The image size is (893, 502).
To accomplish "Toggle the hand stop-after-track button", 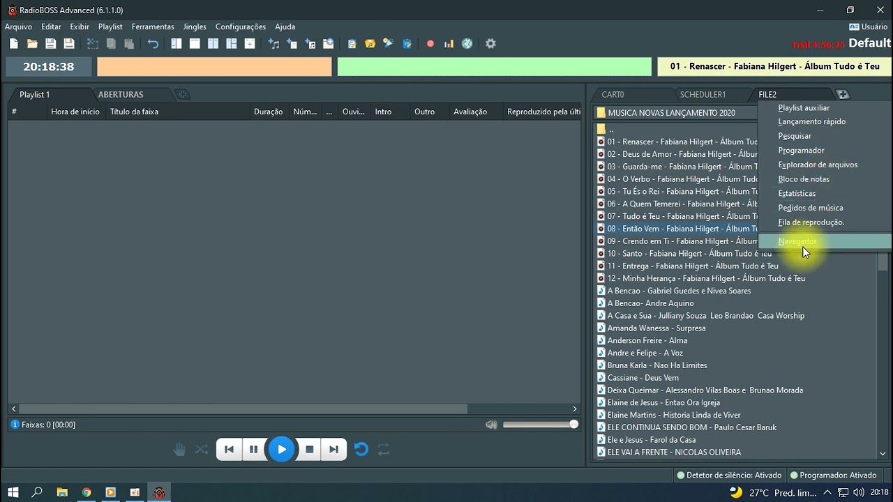I will (x=179, y=449).
